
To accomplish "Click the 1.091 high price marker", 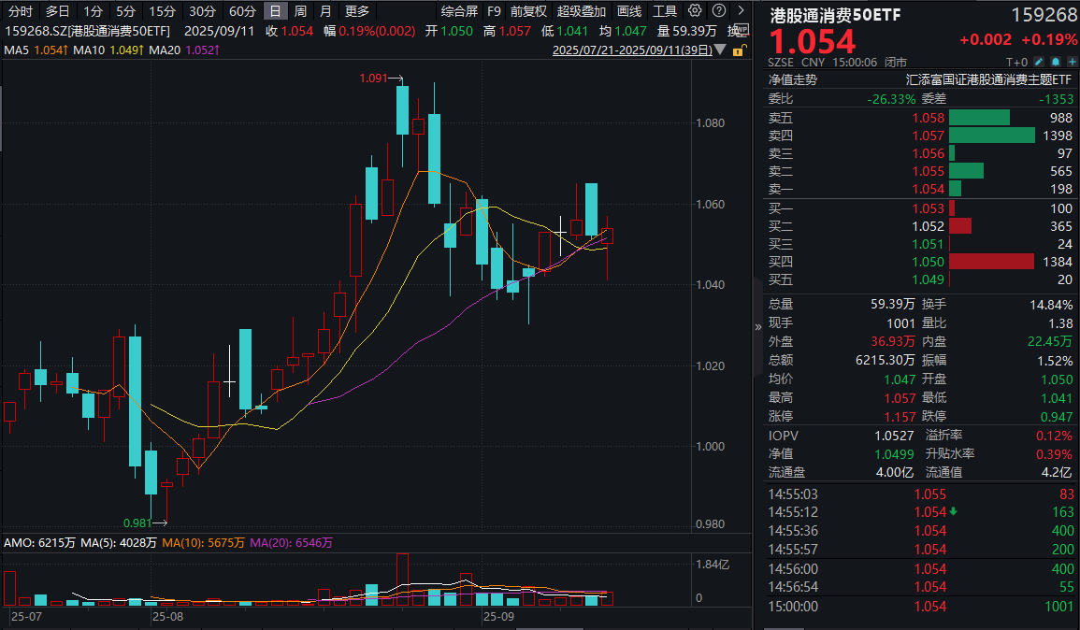I will point(373,79).
